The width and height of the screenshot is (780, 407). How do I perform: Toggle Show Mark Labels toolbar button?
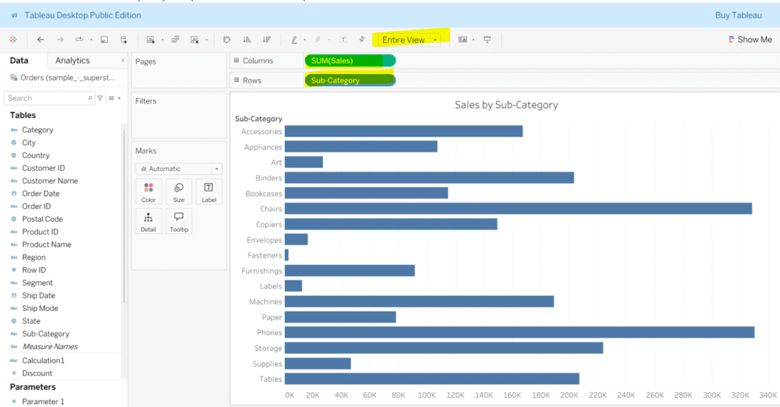(x=343, y=40)
